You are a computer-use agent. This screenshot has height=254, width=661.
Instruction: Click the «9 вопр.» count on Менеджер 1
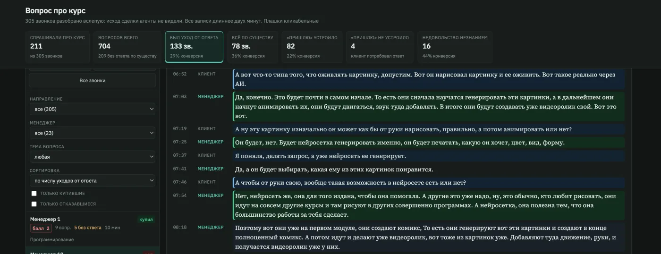63,228
